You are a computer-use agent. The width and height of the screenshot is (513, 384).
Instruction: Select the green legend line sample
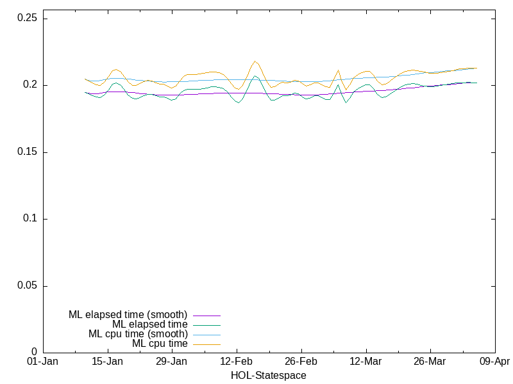click(x=205, y=325)
